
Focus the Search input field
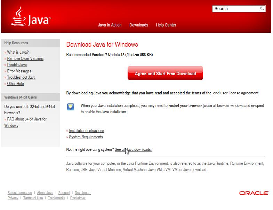[235, 9]
